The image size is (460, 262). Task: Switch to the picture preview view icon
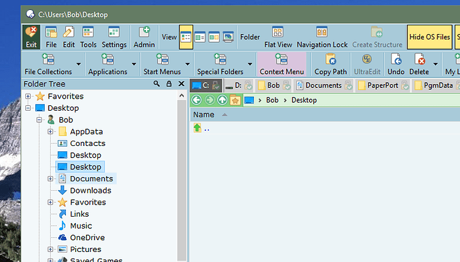coord(228,37)
